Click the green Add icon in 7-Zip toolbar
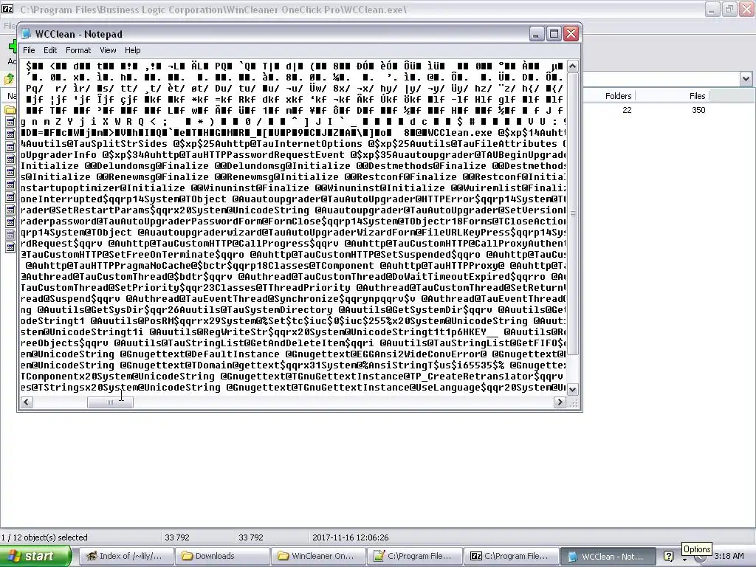 point(12,47)
